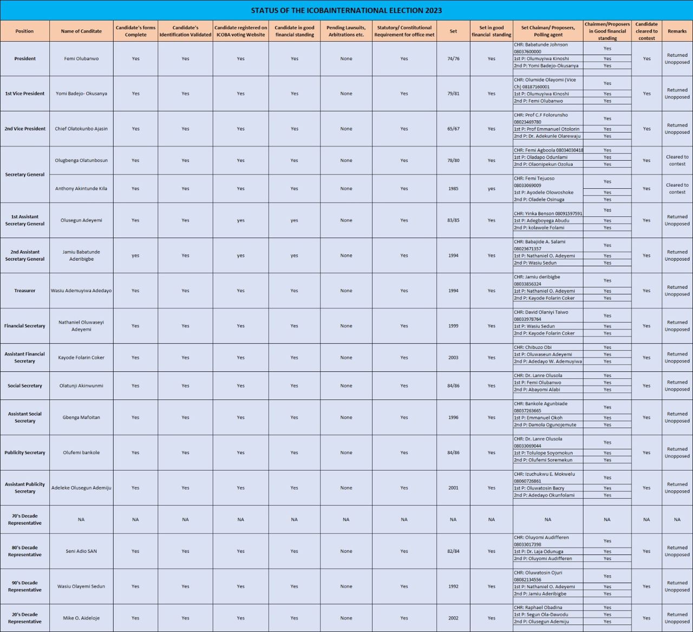Click the 'Publicity Secretary' position cell

[x=25, y=453]
